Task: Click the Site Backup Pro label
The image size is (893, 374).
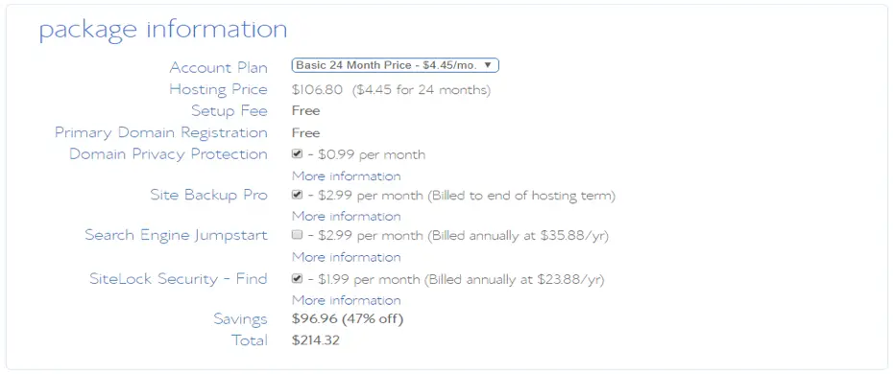Action: (208, 195)
